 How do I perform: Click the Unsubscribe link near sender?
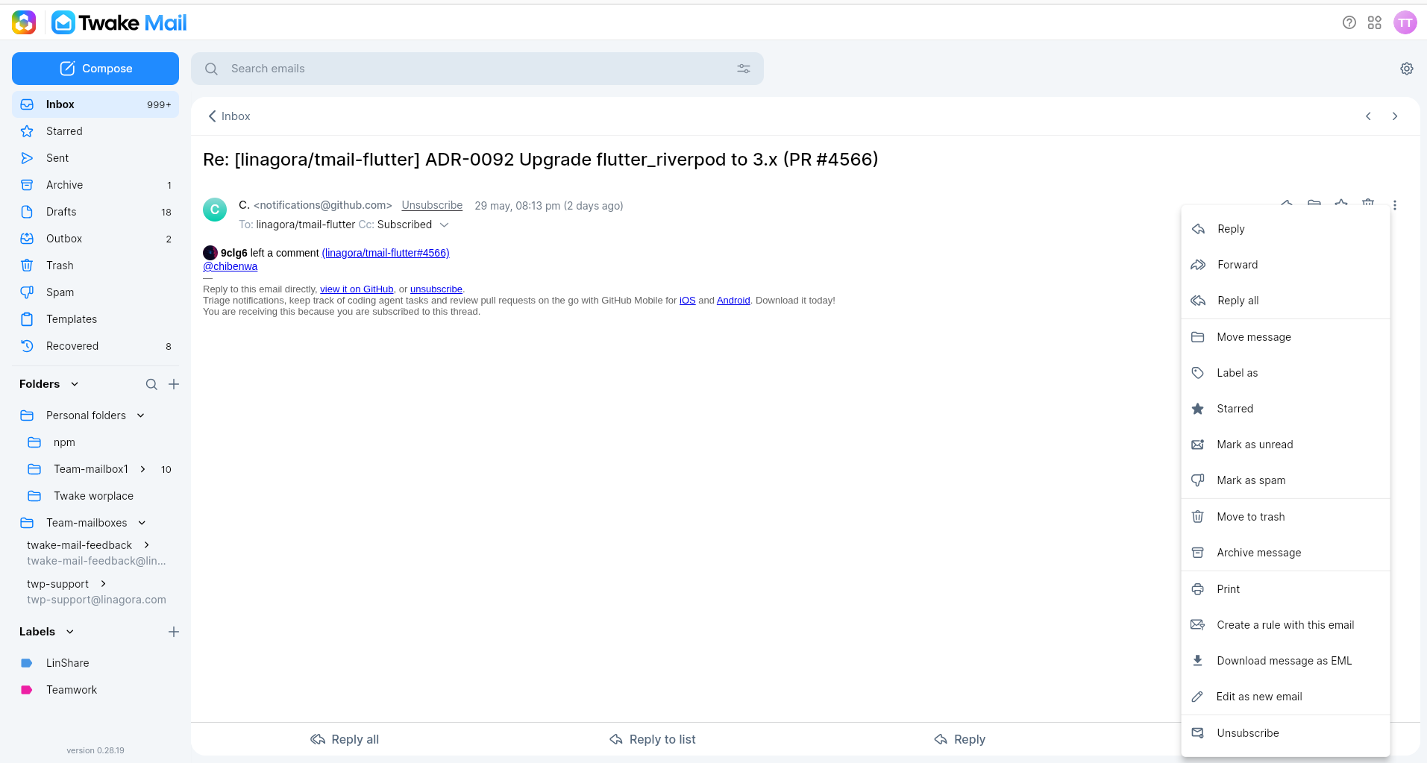[432, 205]
